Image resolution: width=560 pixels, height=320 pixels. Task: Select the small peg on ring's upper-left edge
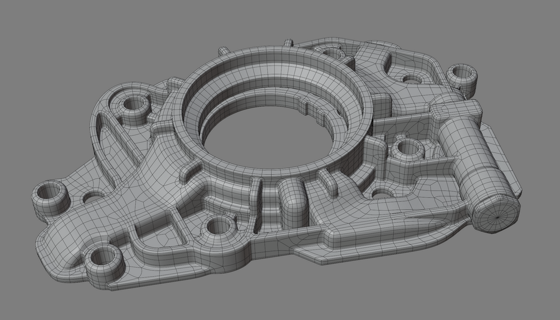(223, 51)
